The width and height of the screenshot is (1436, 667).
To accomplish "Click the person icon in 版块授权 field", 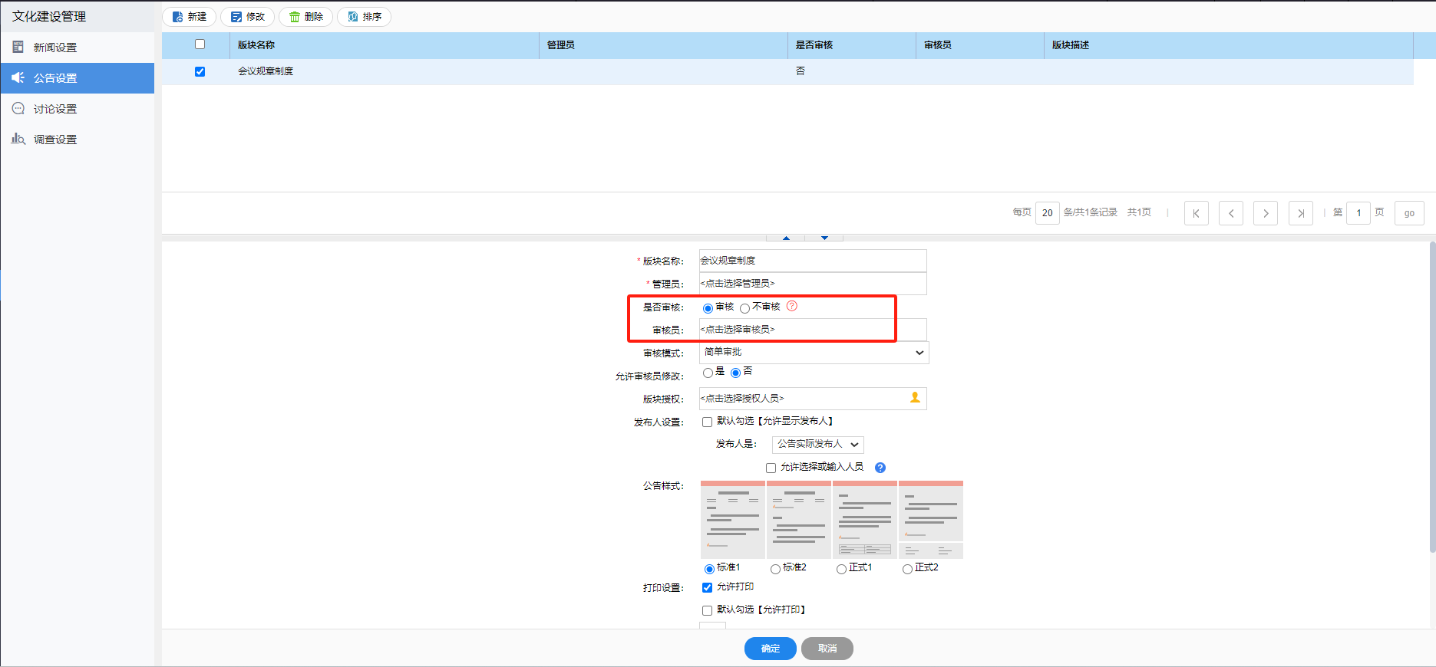I will tap(915, 398).
